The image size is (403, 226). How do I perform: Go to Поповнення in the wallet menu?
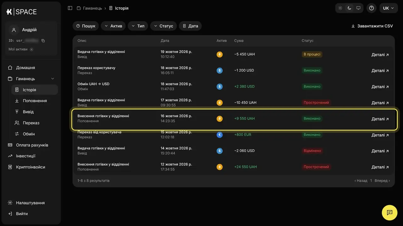pos(35,101)
